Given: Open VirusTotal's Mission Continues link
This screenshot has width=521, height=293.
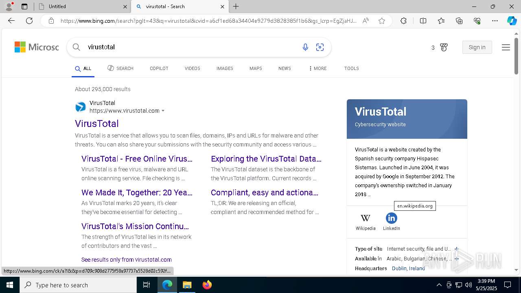Looking at the screenshot, I should (135, 226).
